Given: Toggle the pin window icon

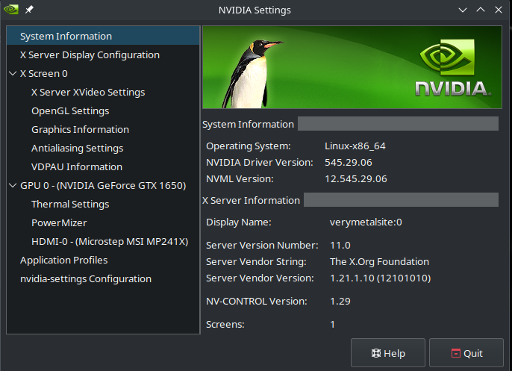Looking at the screenshot, I should [29, 10].
